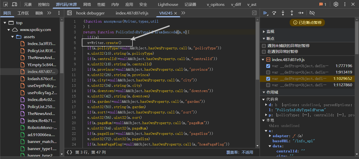Step out of the current function
This screenshot has height=159, width=359.
pos(292,13)
